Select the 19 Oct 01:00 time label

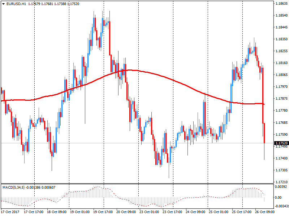point(80,212)
